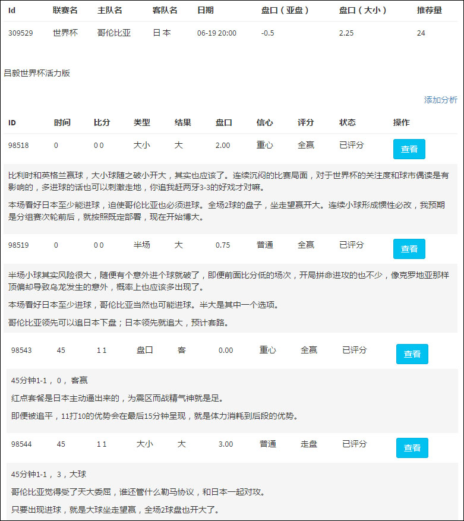This screenshot has height=521, width=464.
Task: Click comment line 45分钟1-1，3，大球
Action: [49, 475]
